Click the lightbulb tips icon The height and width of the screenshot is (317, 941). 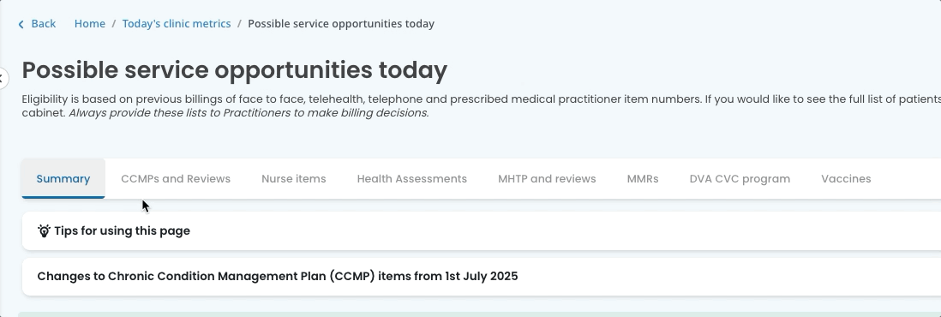click(x=44, y=230)
